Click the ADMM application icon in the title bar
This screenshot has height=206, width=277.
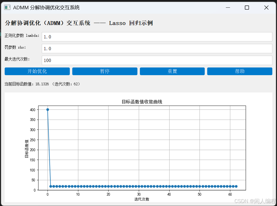[x=7, y=7]
